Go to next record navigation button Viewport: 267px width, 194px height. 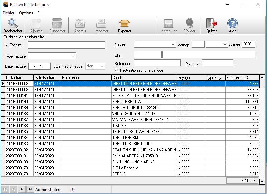tap(22, 189)
